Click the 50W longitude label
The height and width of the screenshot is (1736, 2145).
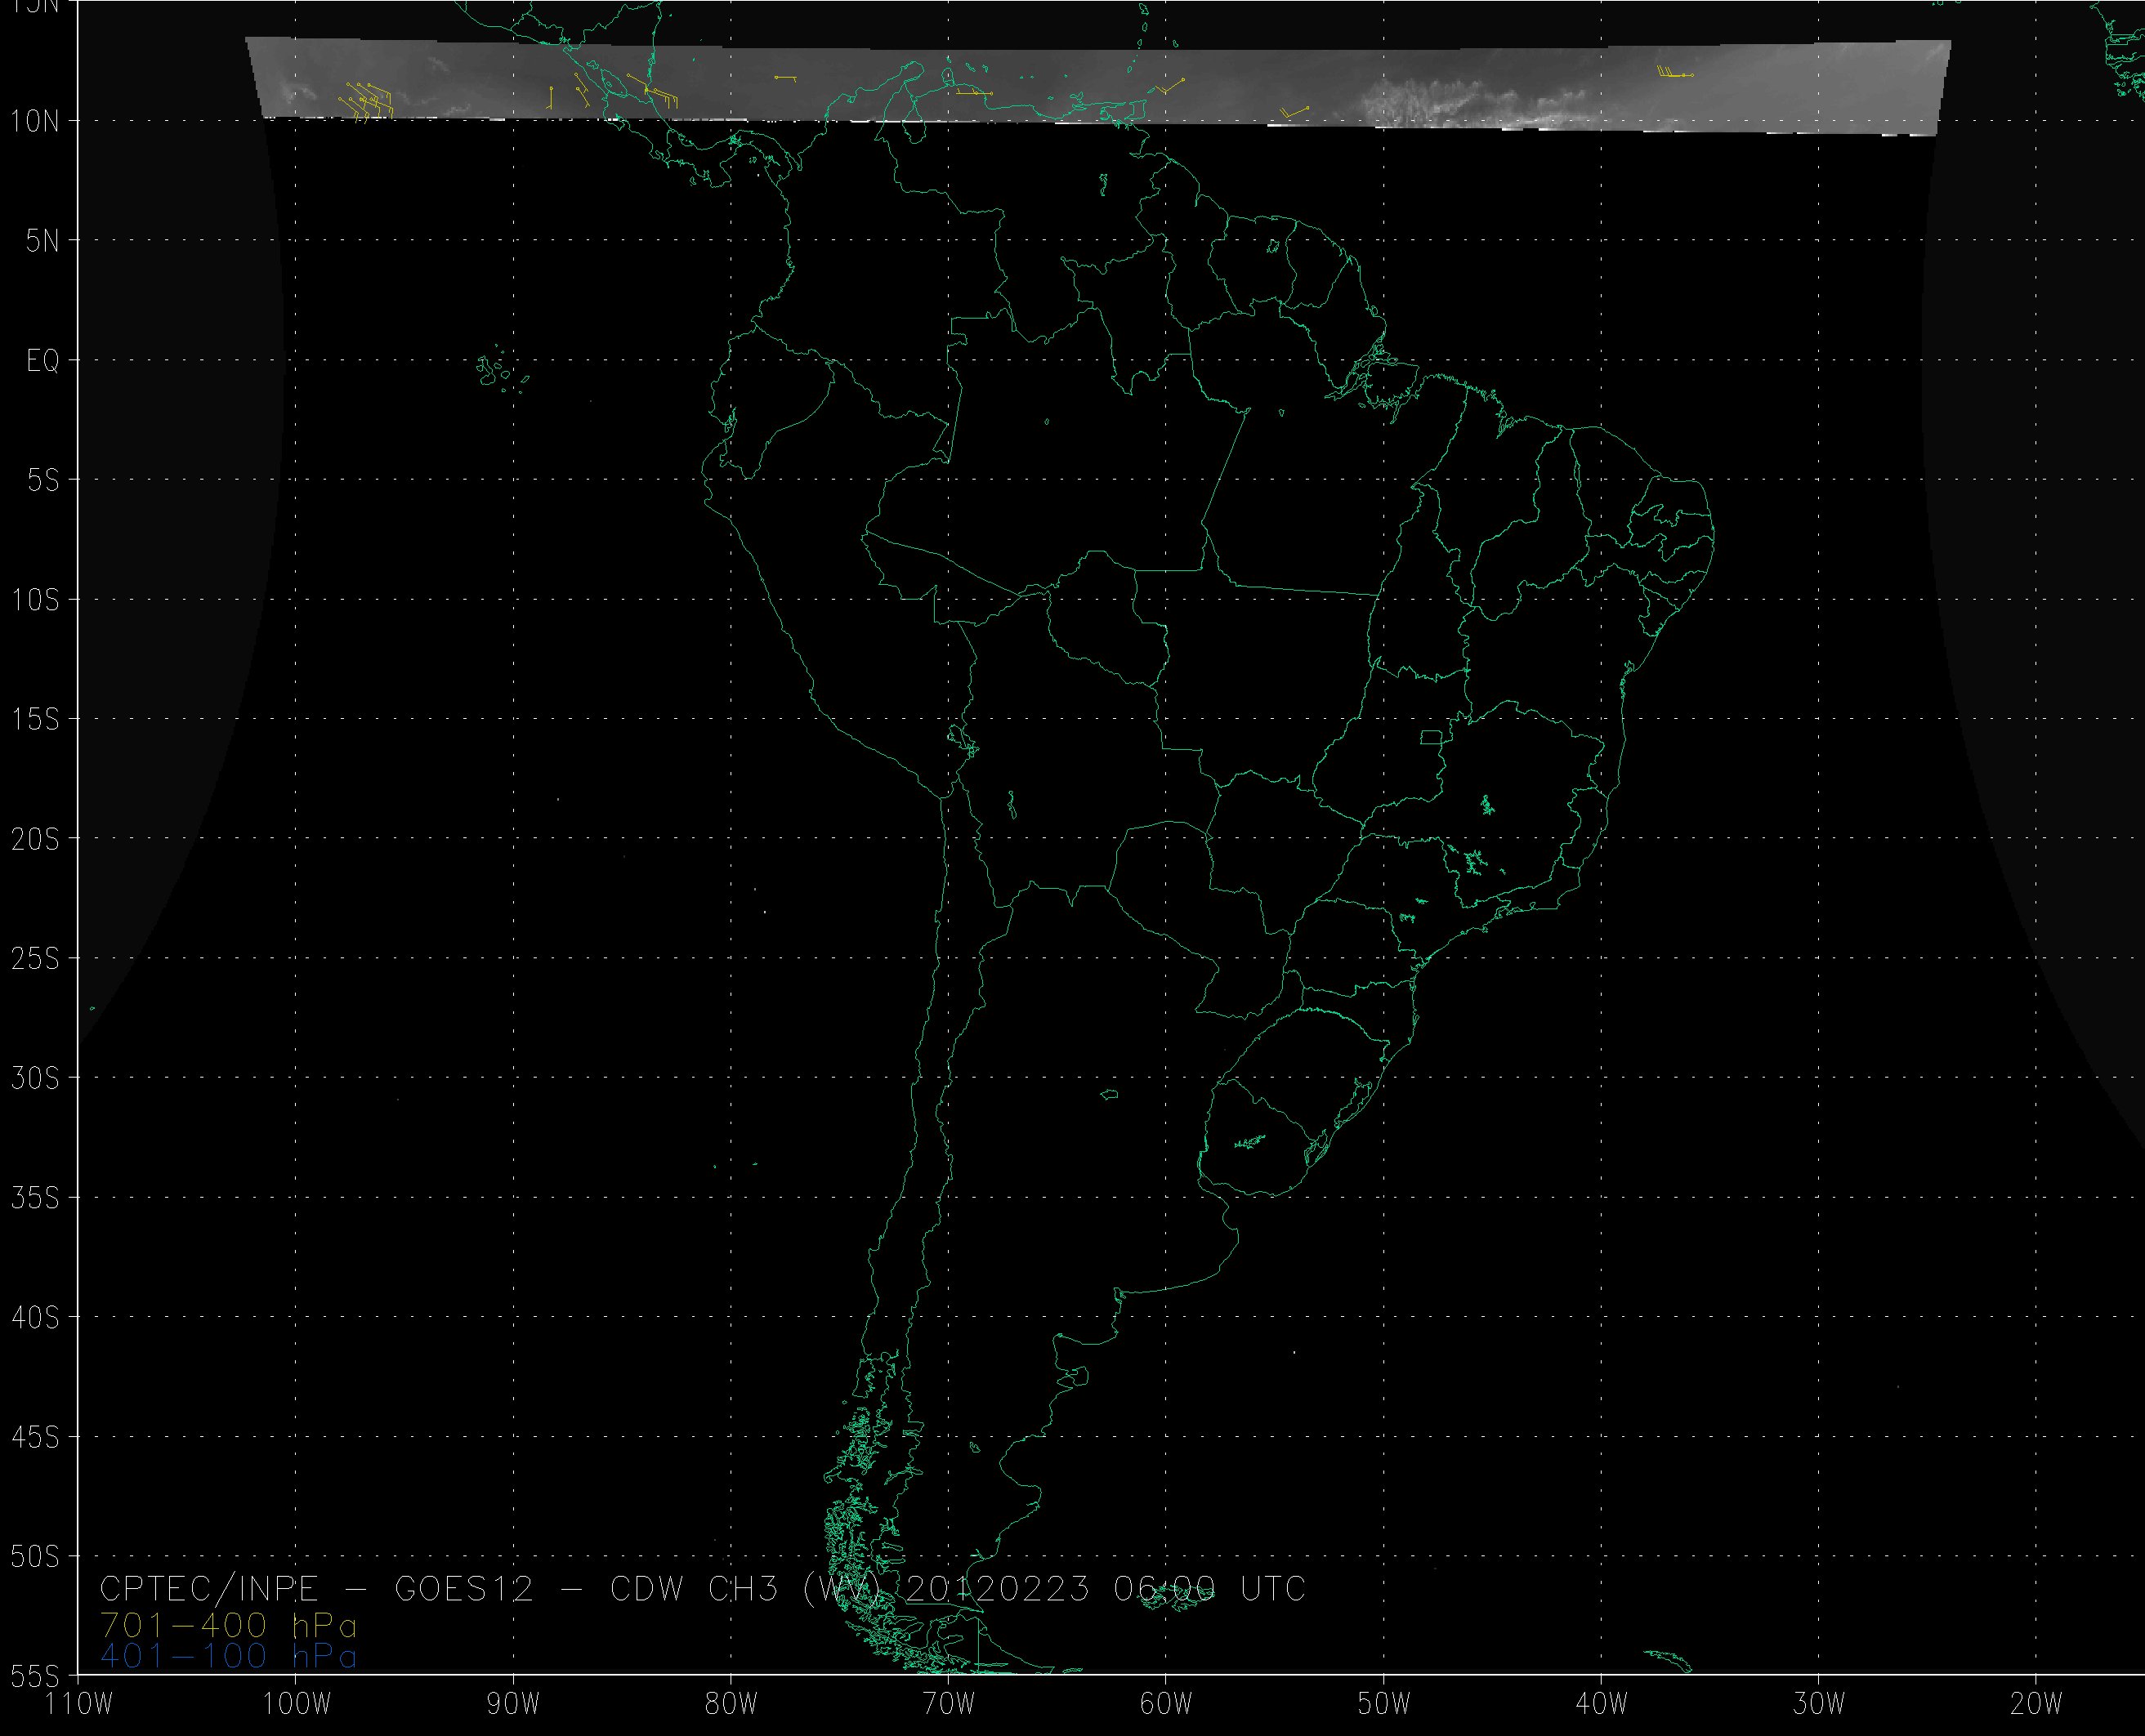(1383, 1705)
